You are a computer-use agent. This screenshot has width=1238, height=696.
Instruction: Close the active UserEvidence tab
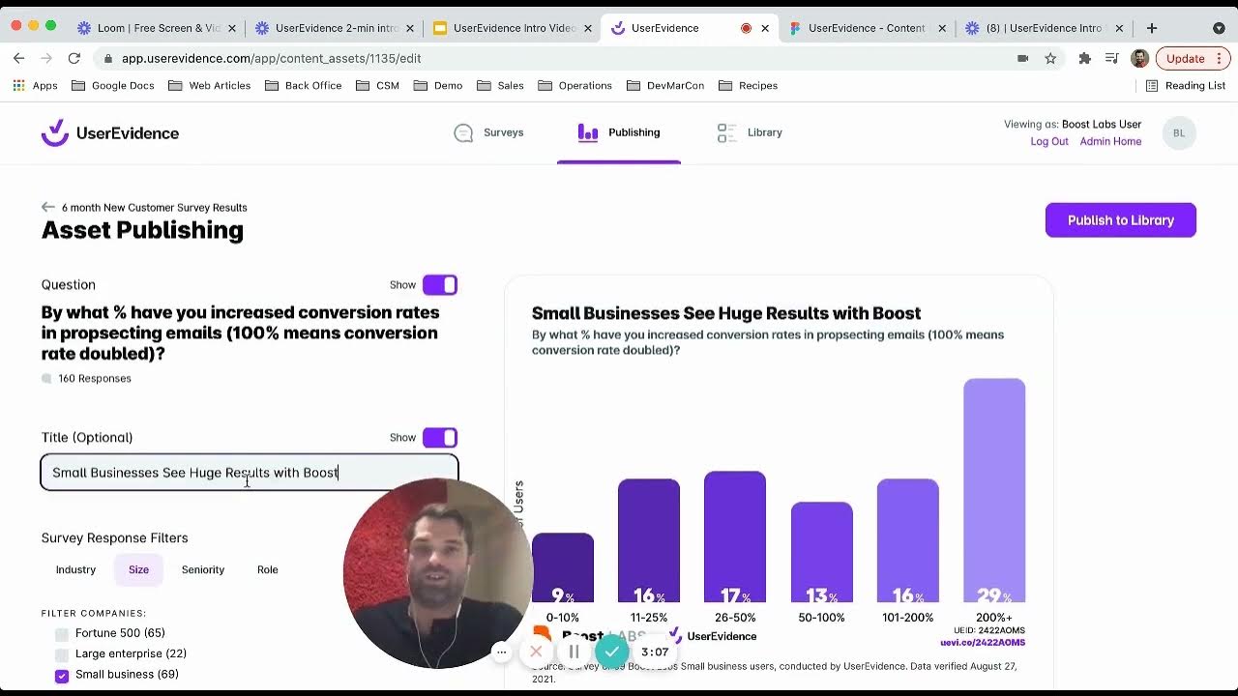[x=765, y=28]
